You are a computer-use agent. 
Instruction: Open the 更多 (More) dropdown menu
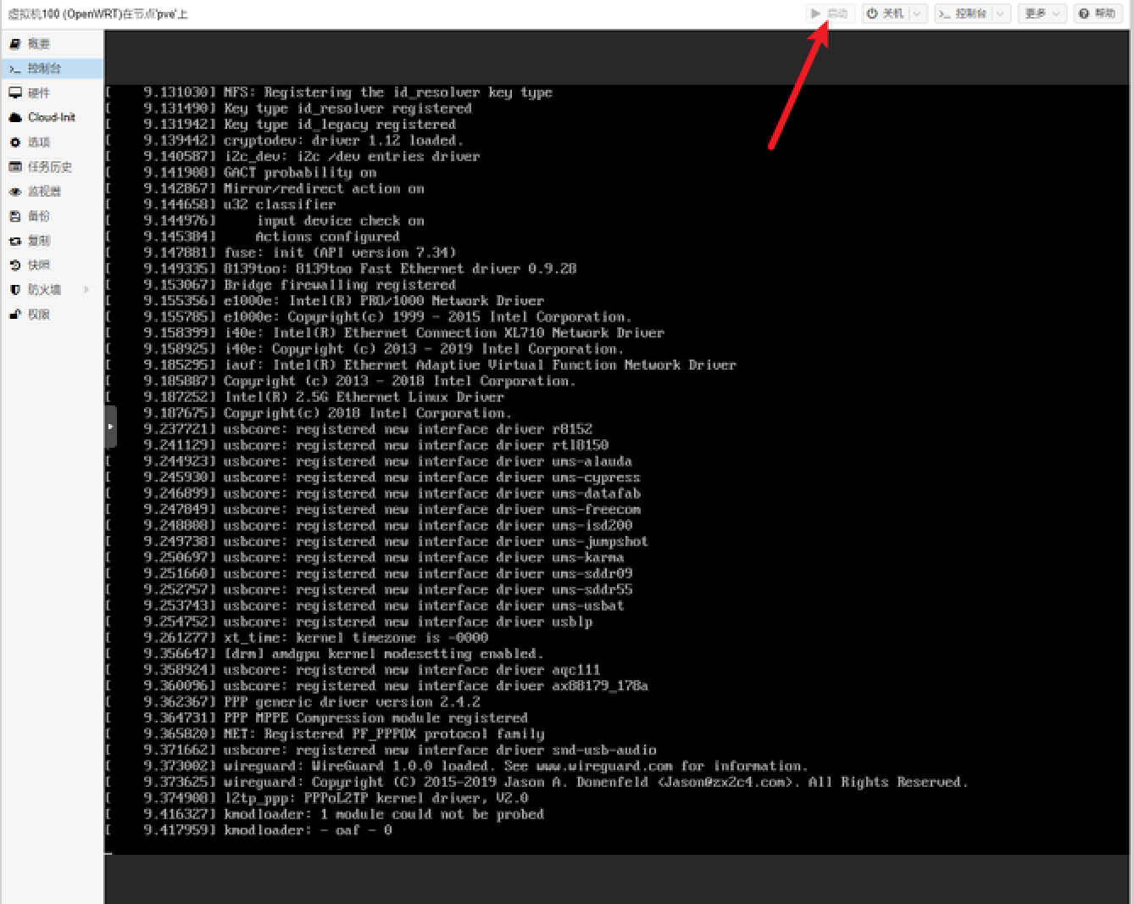(x=1042, y=13)
